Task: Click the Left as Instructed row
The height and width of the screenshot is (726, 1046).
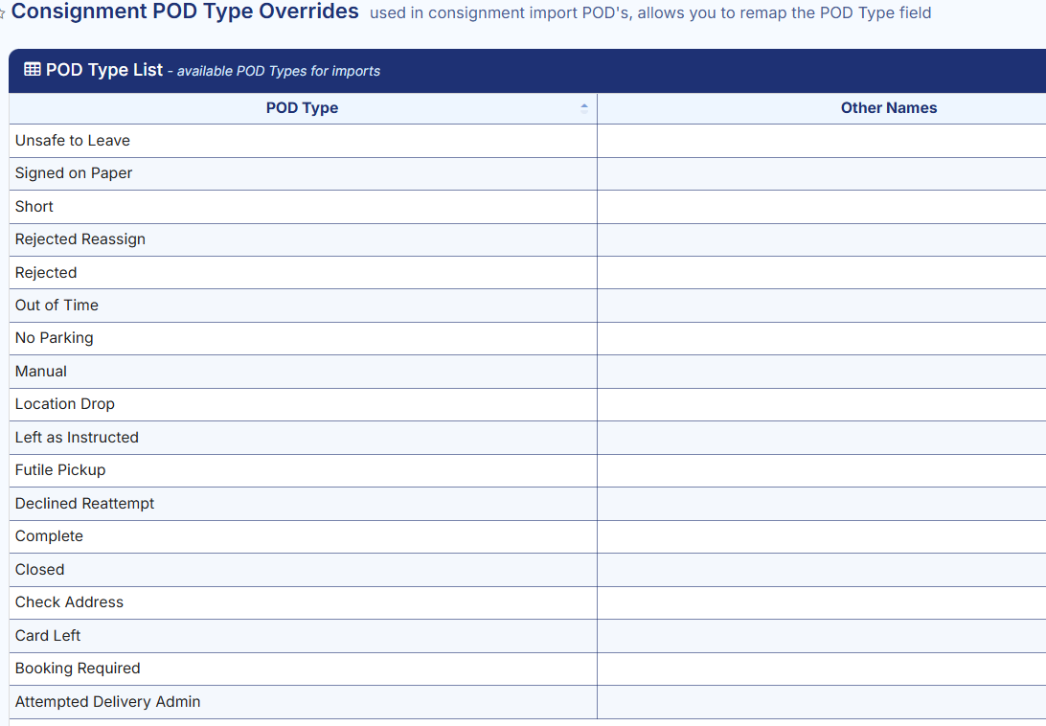Action: point(77,438)
